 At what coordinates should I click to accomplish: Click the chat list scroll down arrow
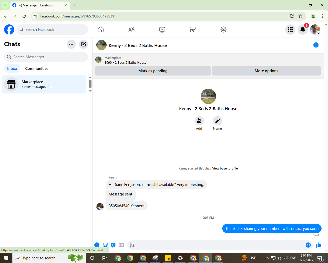point(90,91)
